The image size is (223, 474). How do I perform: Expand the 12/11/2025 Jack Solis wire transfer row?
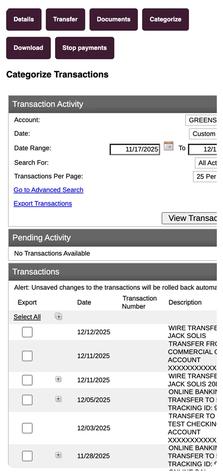click(x=59, y=379)
